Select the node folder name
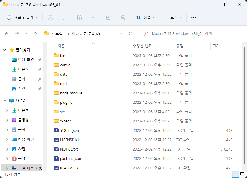247x178 pixels. pos(64,84)
